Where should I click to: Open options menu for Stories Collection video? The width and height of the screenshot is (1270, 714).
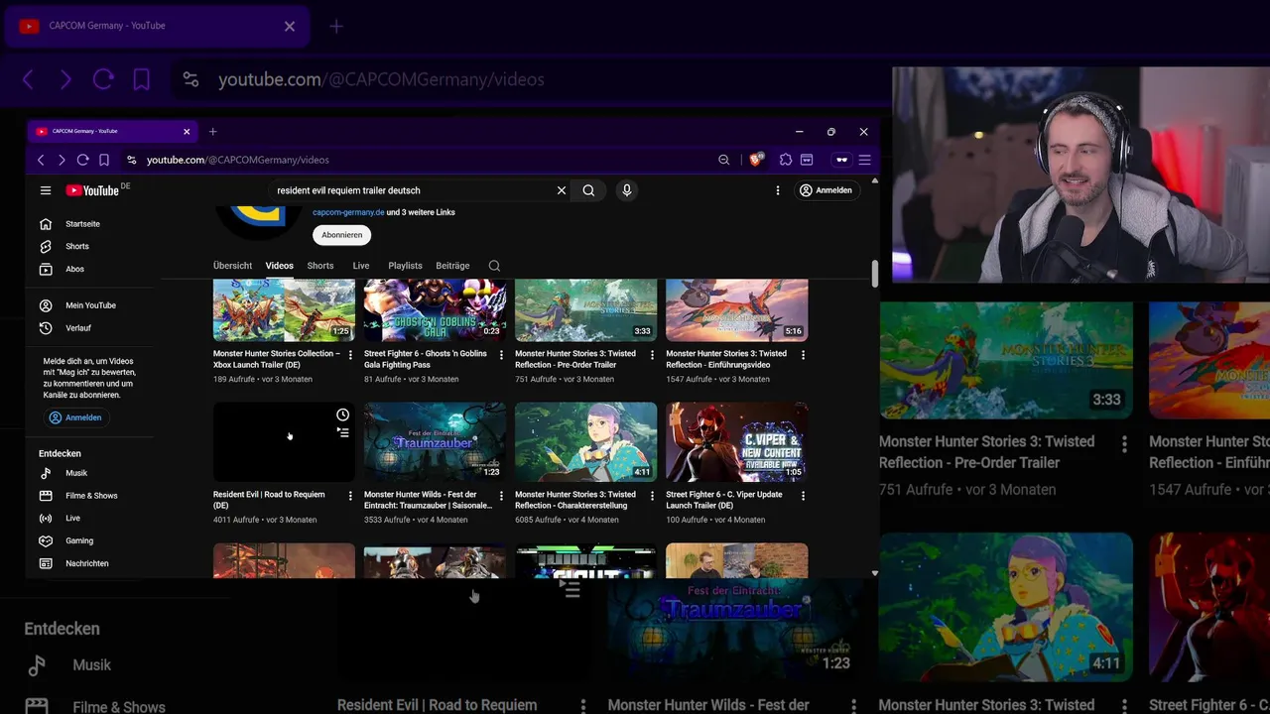tap(350, 355)
